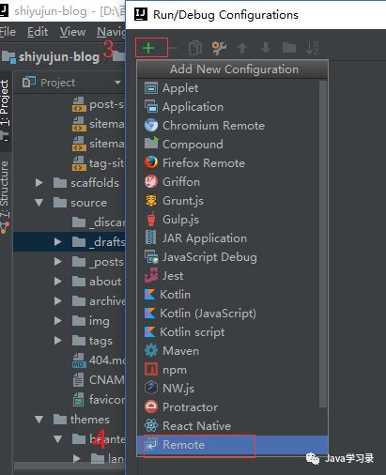Select the tag-sit xml file
Viewport: 386px width, 475px height.
pyautogui.click(x=69, y=163)
